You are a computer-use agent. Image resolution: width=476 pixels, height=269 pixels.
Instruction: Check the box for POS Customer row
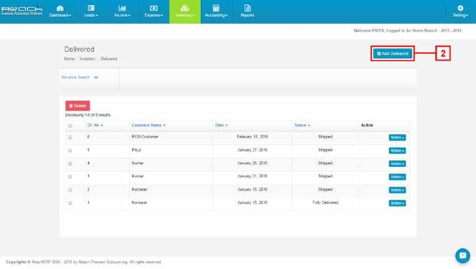(70, 137)
